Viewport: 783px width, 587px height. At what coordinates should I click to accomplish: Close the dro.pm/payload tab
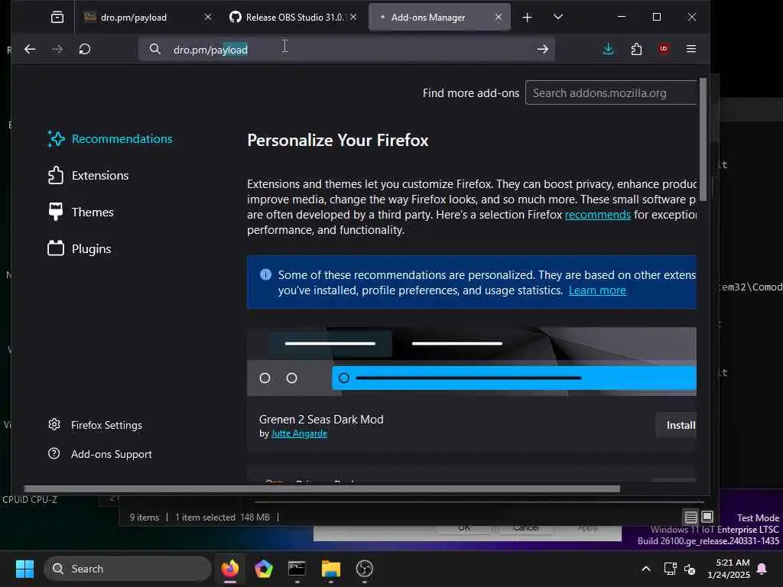coord(208,17)
